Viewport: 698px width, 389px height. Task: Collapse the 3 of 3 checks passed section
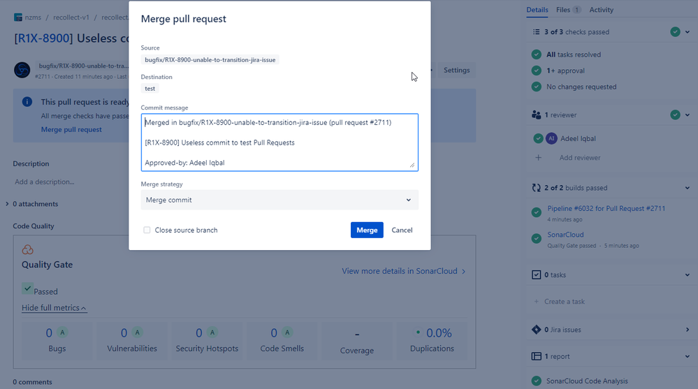click(x=688, y=32)
